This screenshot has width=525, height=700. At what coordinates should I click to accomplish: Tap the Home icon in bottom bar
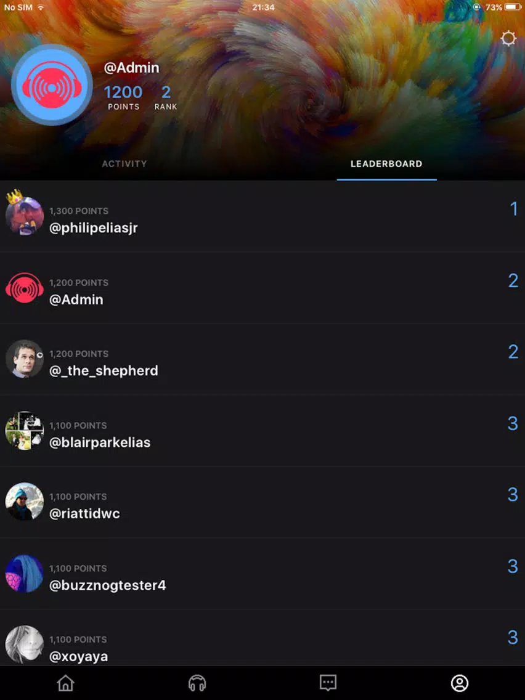[65, 683]
